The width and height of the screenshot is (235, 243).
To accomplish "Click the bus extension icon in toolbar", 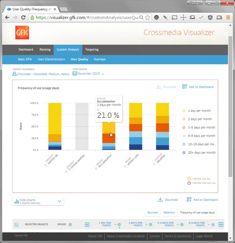I will point(192,18).
